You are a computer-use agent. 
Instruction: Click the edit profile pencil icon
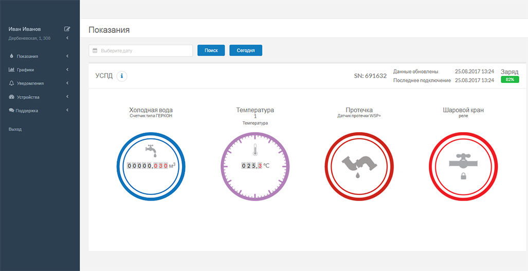(x=67, y=29)
